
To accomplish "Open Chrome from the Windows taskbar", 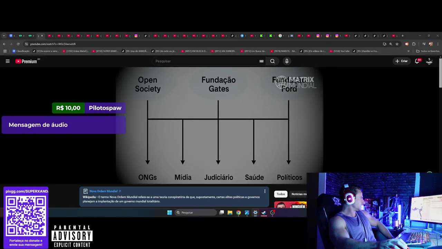I will tap(238, 213).
